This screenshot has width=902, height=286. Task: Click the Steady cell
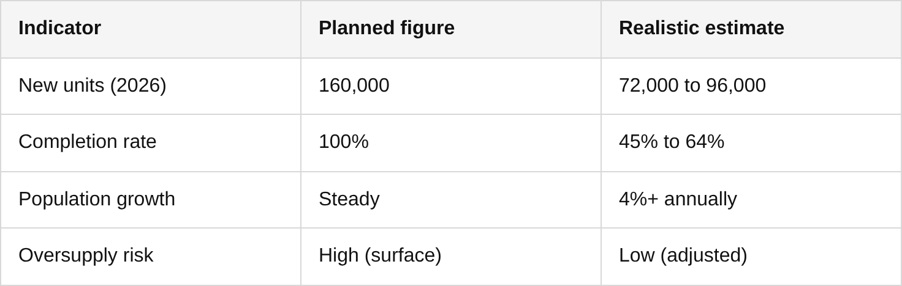click(349, 199)
